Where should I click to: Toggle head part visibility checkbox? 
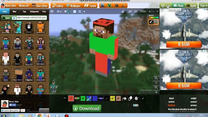(54, 83)
